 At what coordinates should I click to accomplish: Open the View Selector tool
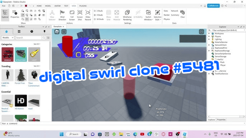click(52, 15)
